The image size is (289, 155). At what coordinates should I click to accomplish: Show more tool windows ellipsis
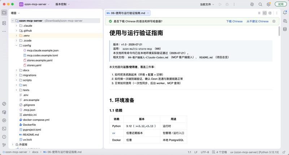(x=4, y=31)
